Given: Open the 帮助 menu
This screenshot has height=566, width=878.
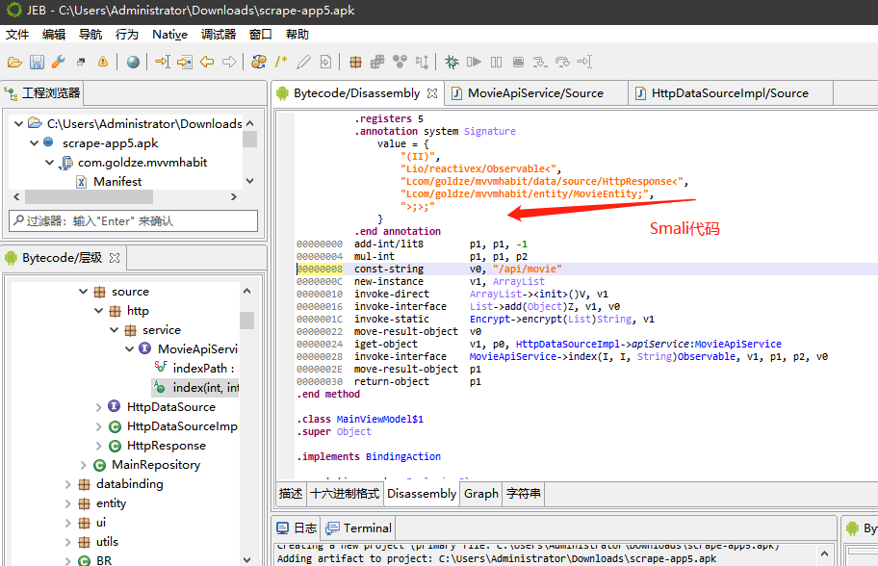Looking at the screenshot, I should (x=297, y=34).
